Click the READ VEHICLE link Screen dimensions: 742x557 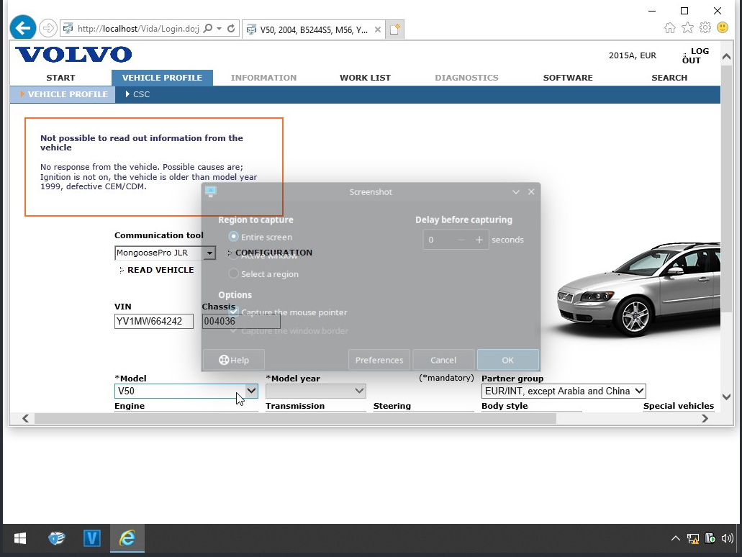[160, 270]
